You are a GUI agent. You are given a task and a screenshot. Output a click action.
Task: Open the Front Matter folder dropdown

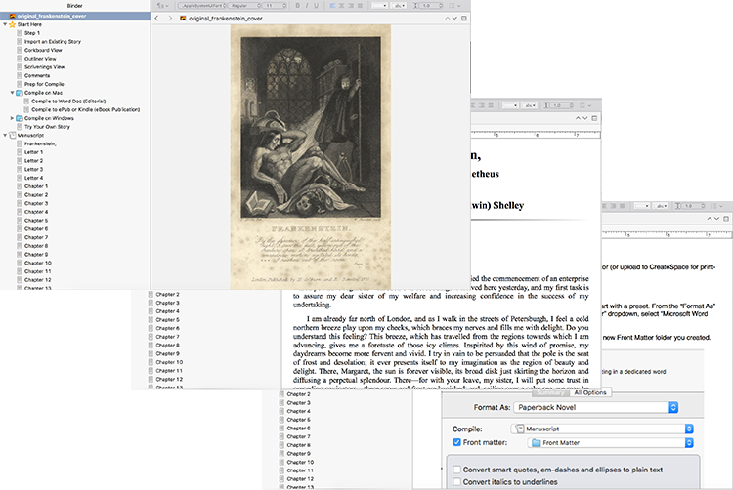(611, 442)
